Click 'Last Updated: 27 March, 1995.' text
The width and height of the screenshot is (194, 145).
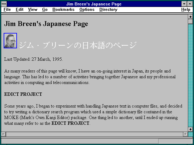33,59
